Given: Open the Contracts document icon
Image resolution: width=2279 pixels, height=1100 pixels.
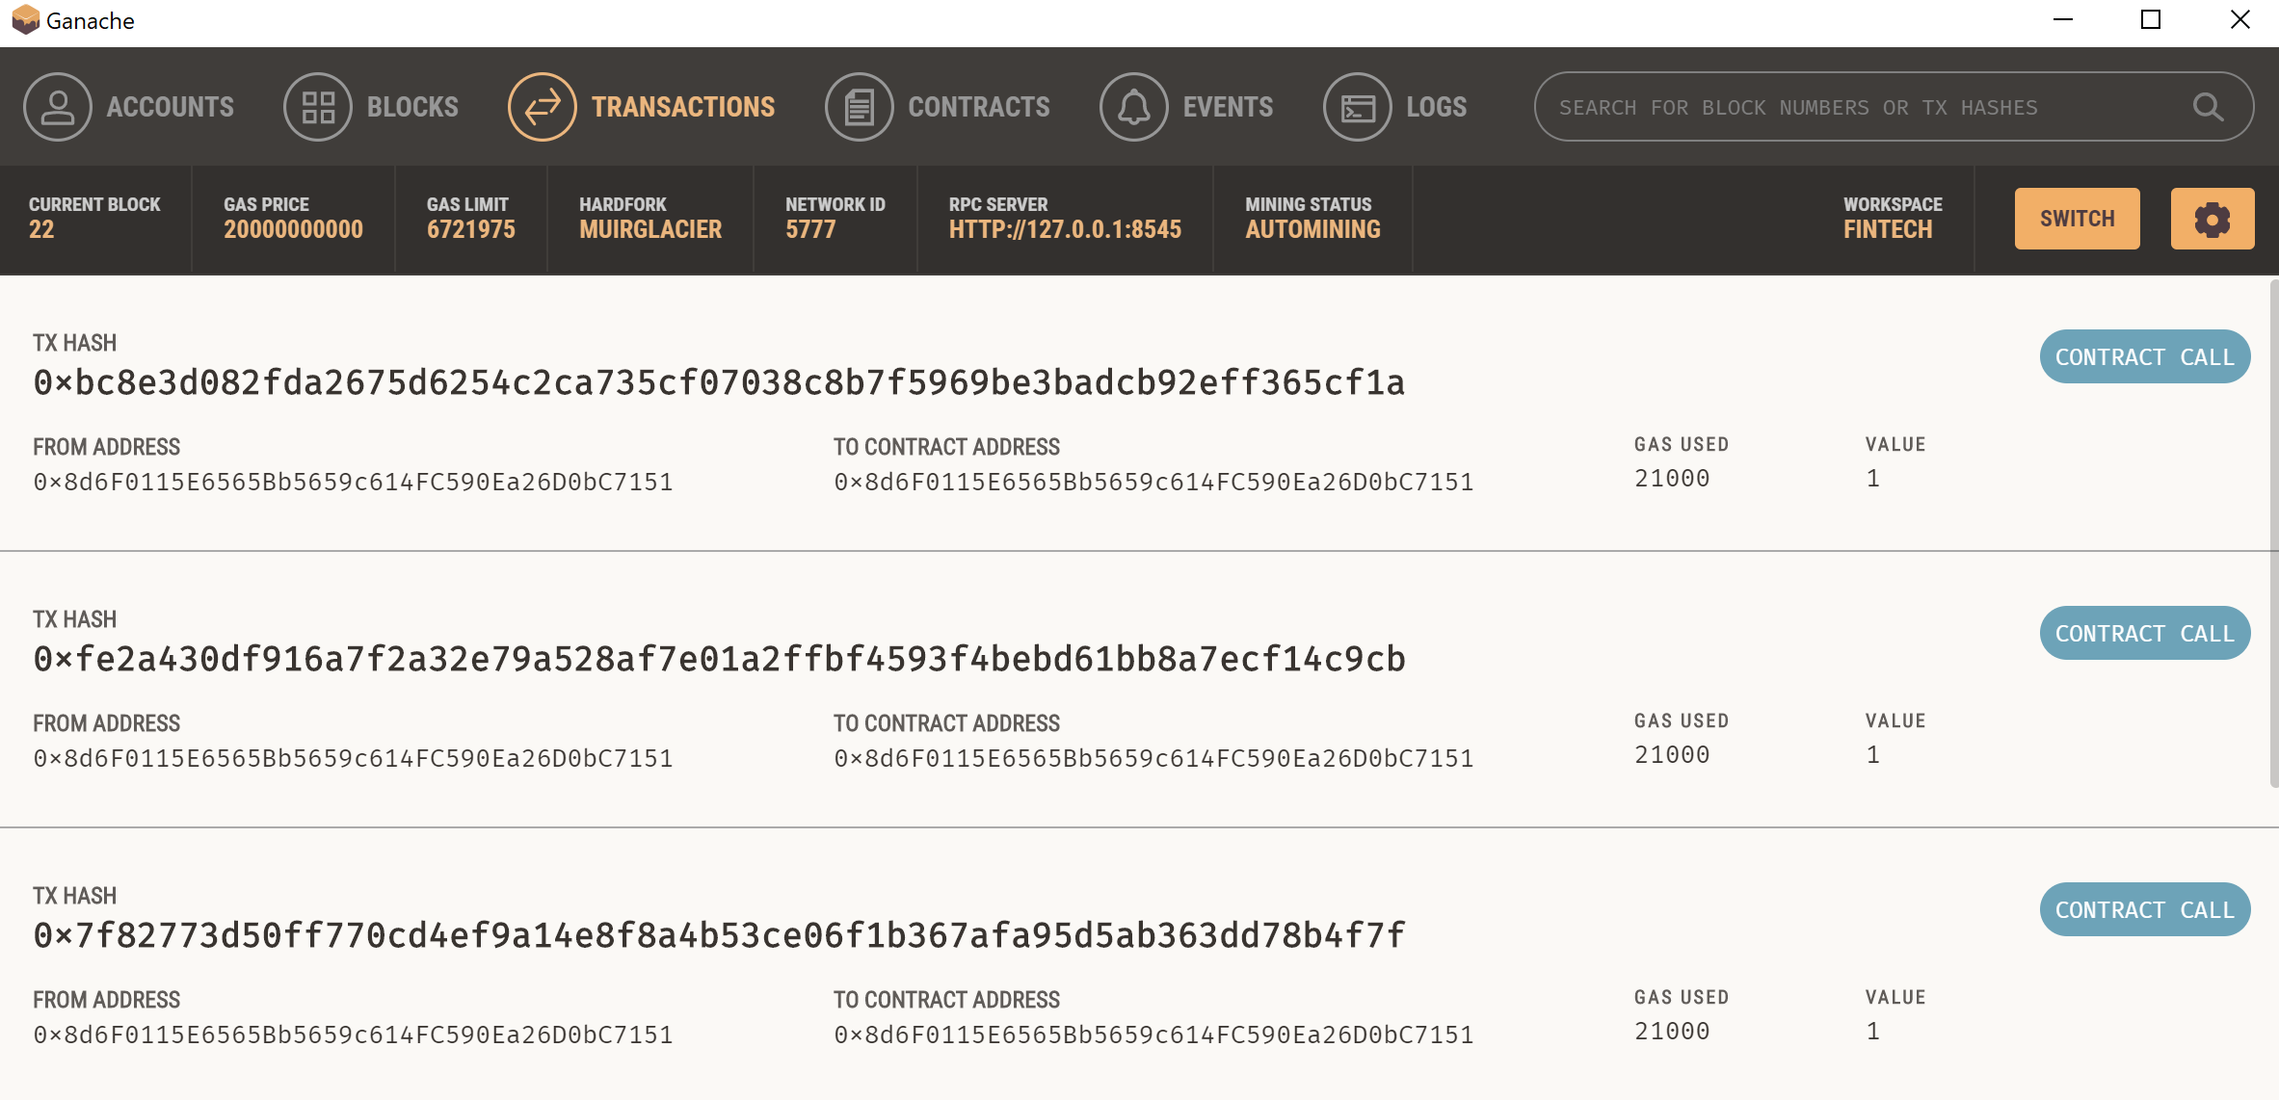Looking at the screenshot, I should pos(860,107).
